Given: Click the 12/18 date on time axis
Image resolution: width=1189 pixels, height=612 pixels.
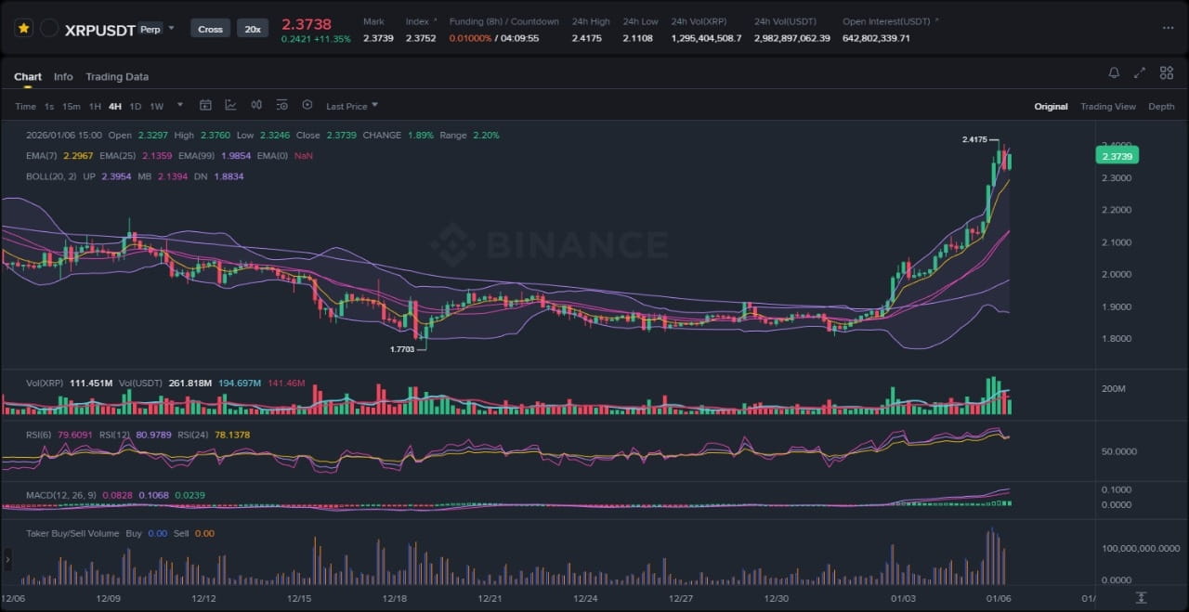Looking at the screenshot, I should 395,598.
